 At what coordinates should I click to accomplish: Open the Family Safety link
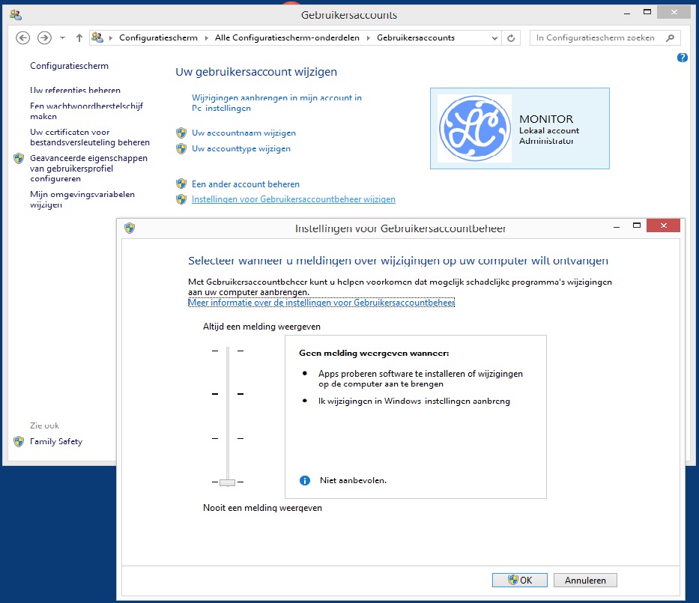tap(56, 441)
